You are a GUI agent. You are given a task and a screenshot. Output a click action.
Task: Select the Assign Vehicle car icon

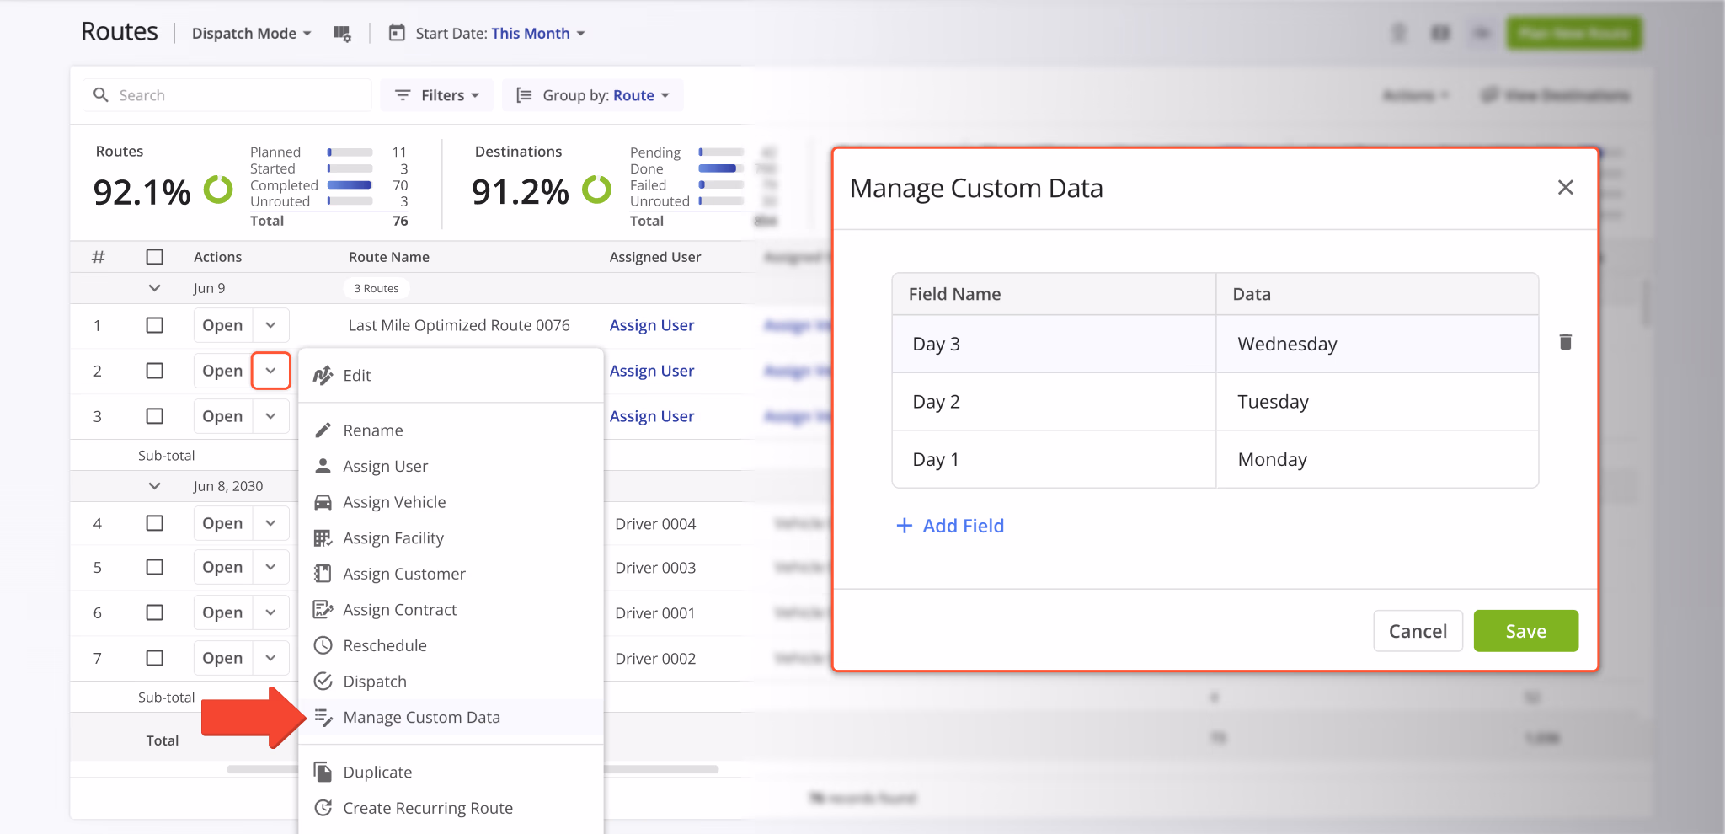(323, 501)
